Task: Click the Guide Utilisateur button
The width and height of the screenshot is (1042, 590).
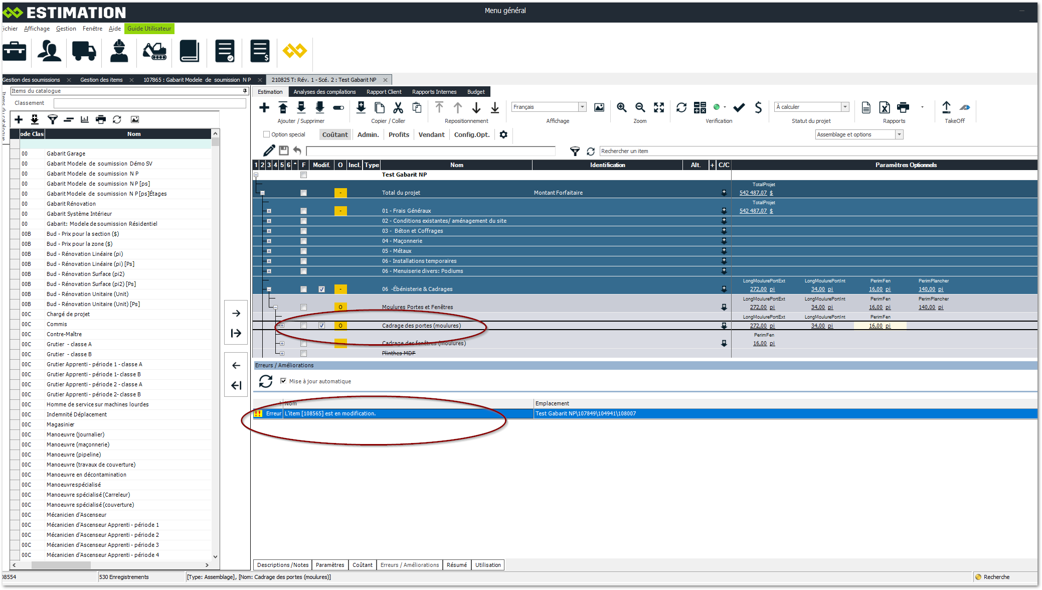Action: click(x=149, y=29)
